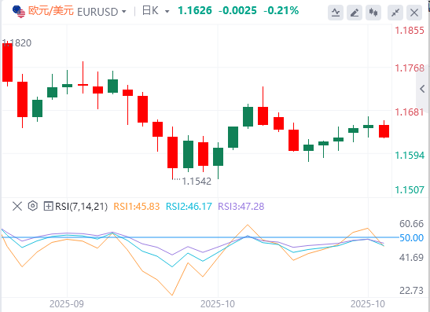Viewport: 430px width, 312px height.
Task: Click the 50.00 RSI midline level
Action: coord(411,237)
